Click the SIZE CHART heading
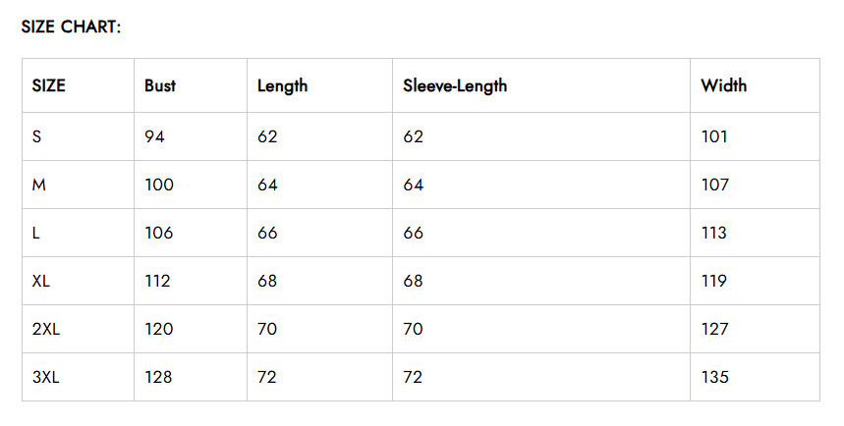 pos(71,27)
